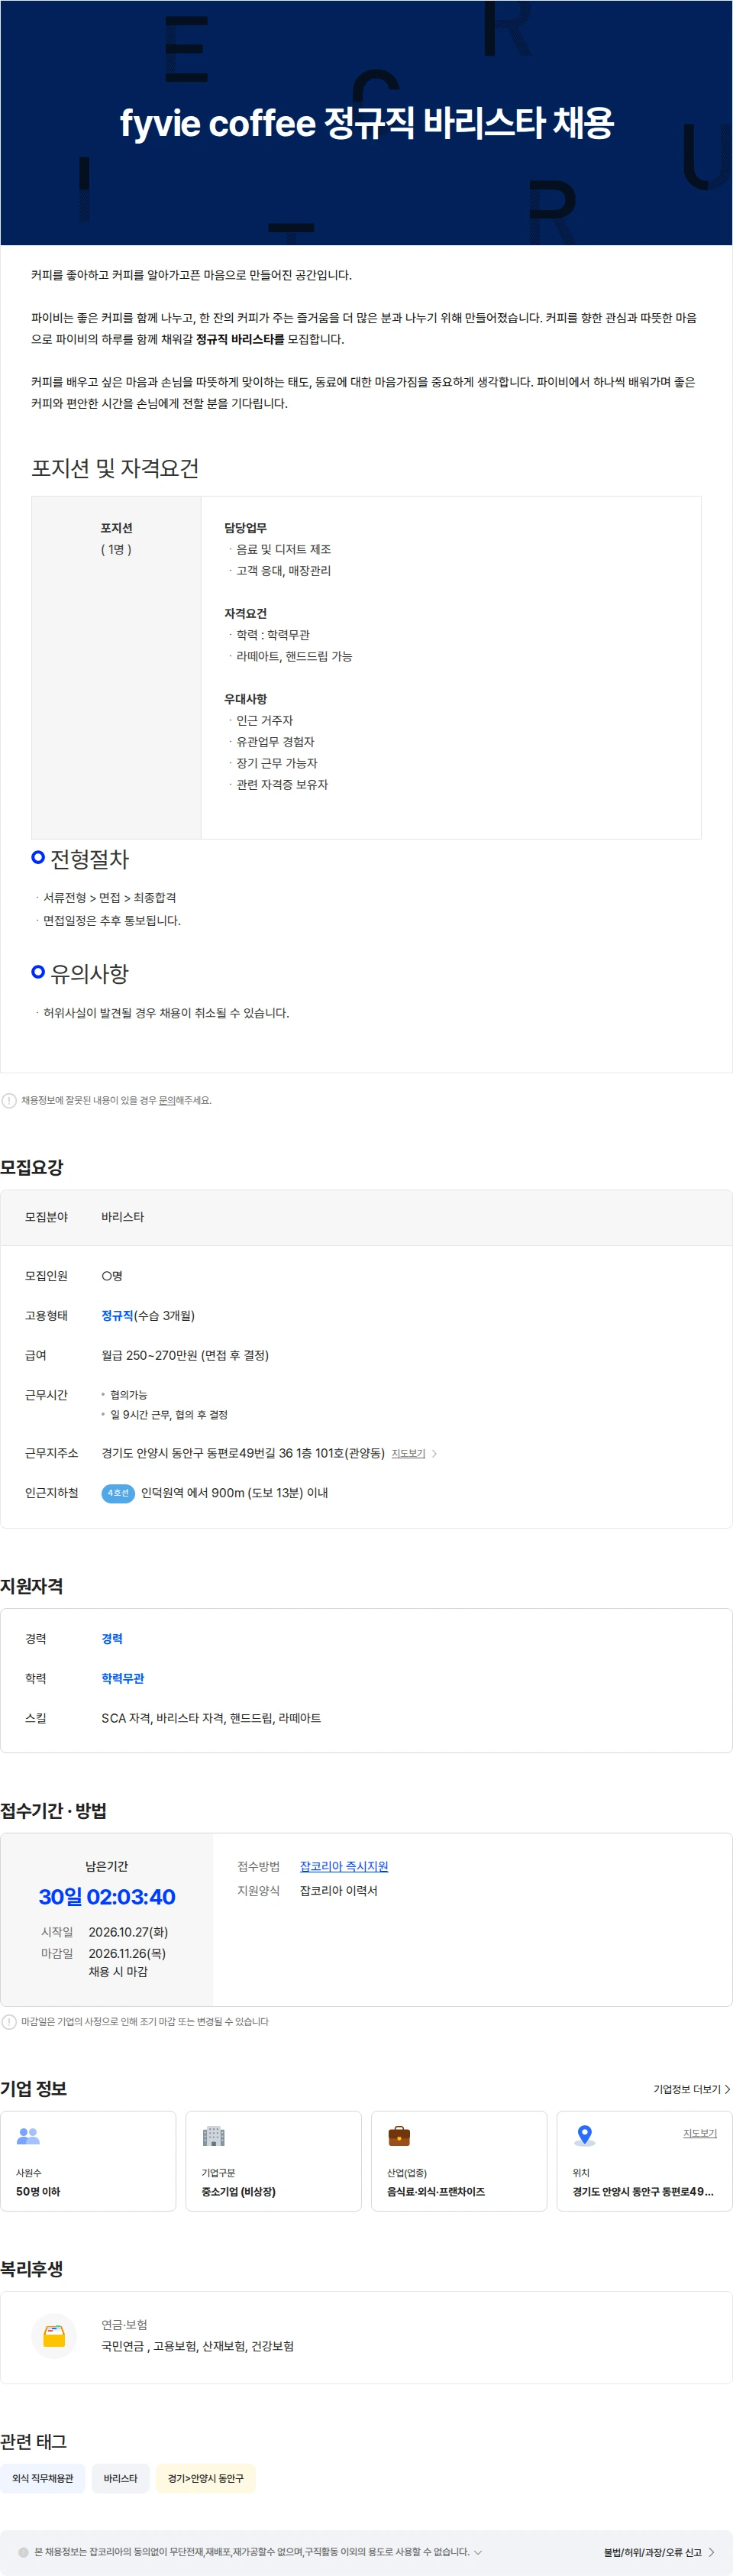Click SCA 자격, 바리스타 자격 skills text
Image resolution: width=733 pixels, height=2576 pixels.
tap(211, 1718)
